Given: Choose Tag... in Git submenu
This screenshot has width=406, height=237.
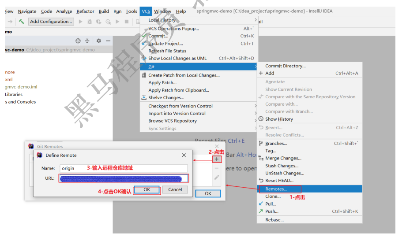Looking at the screenshot, I should (x=309, y=151).
